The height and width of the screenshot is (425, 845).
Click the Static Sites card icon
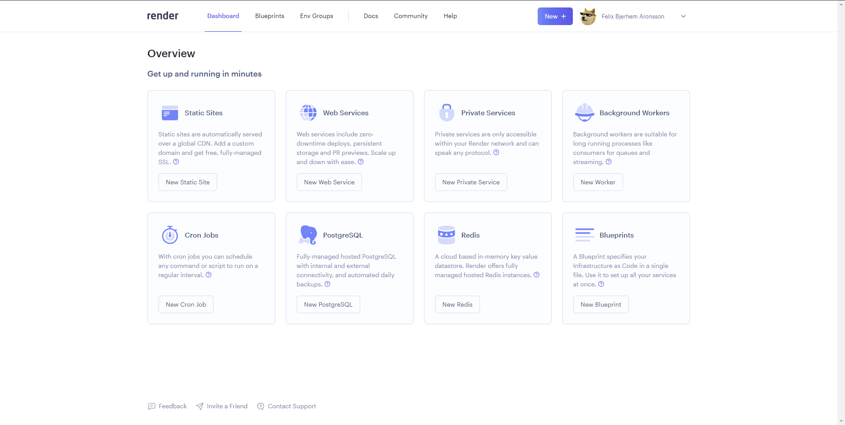[170, 113]
